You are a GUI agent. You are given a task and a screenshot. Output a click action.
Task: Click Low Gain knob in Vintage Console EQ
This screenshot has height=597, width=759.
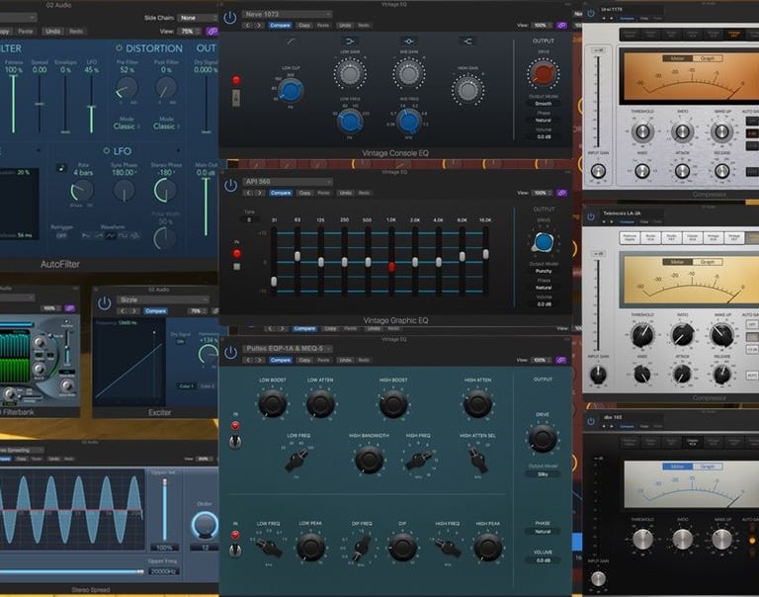[x=350, y=73]
